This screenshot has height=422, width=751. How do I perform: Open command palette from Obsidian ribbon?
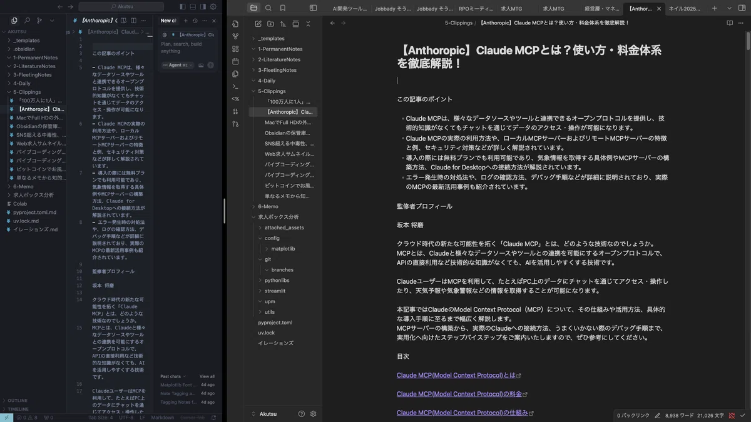[x=235, y=86]
